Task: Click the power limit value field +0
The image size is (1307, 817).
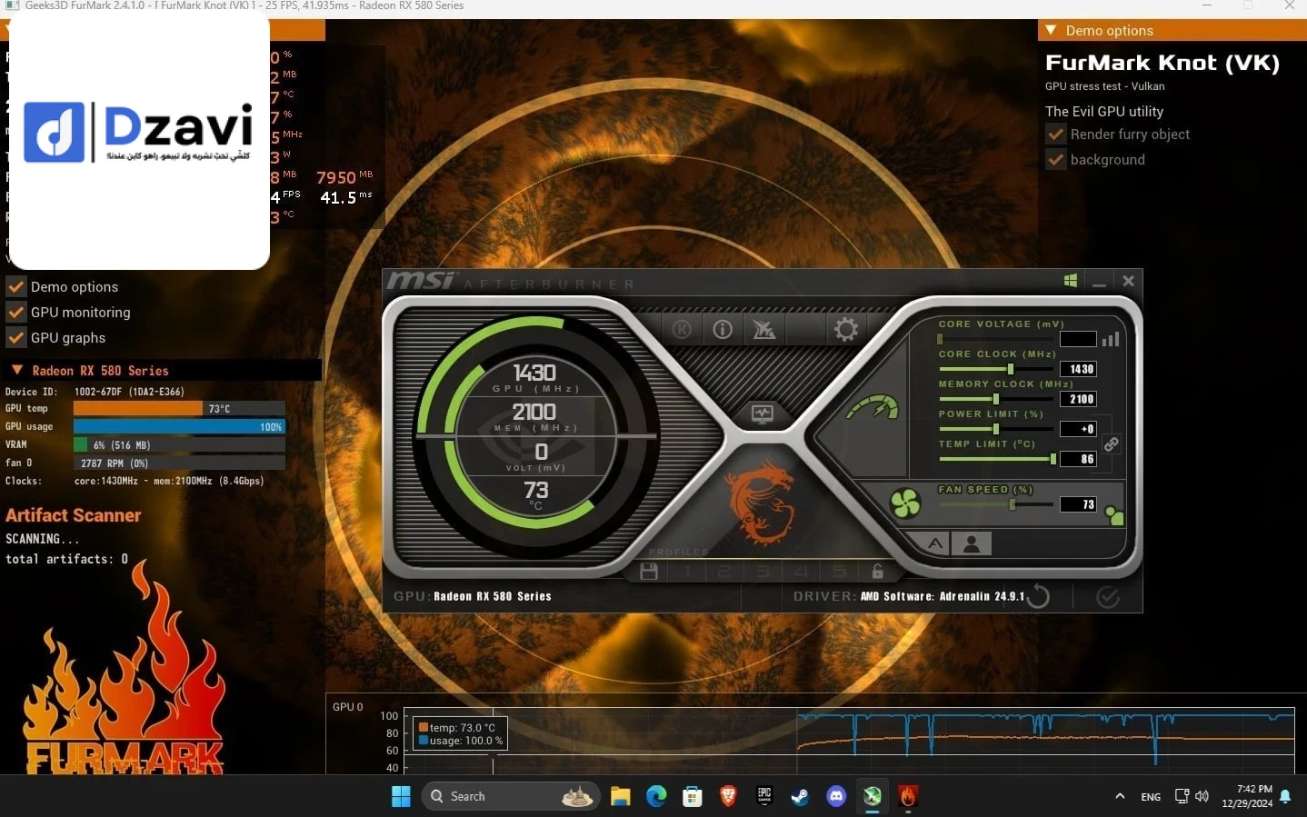Action: [1078, 429]
